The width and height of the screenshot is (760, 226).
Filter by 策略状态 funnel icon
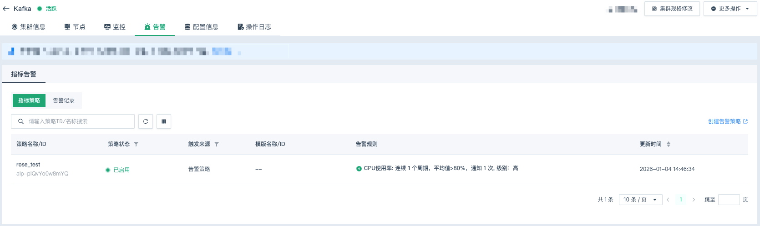(136, 144)
